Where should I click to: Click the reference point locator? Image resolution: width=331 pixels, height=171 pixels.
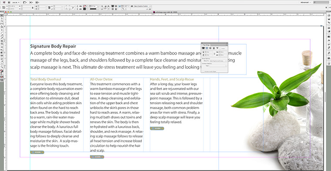pos(3,7)
